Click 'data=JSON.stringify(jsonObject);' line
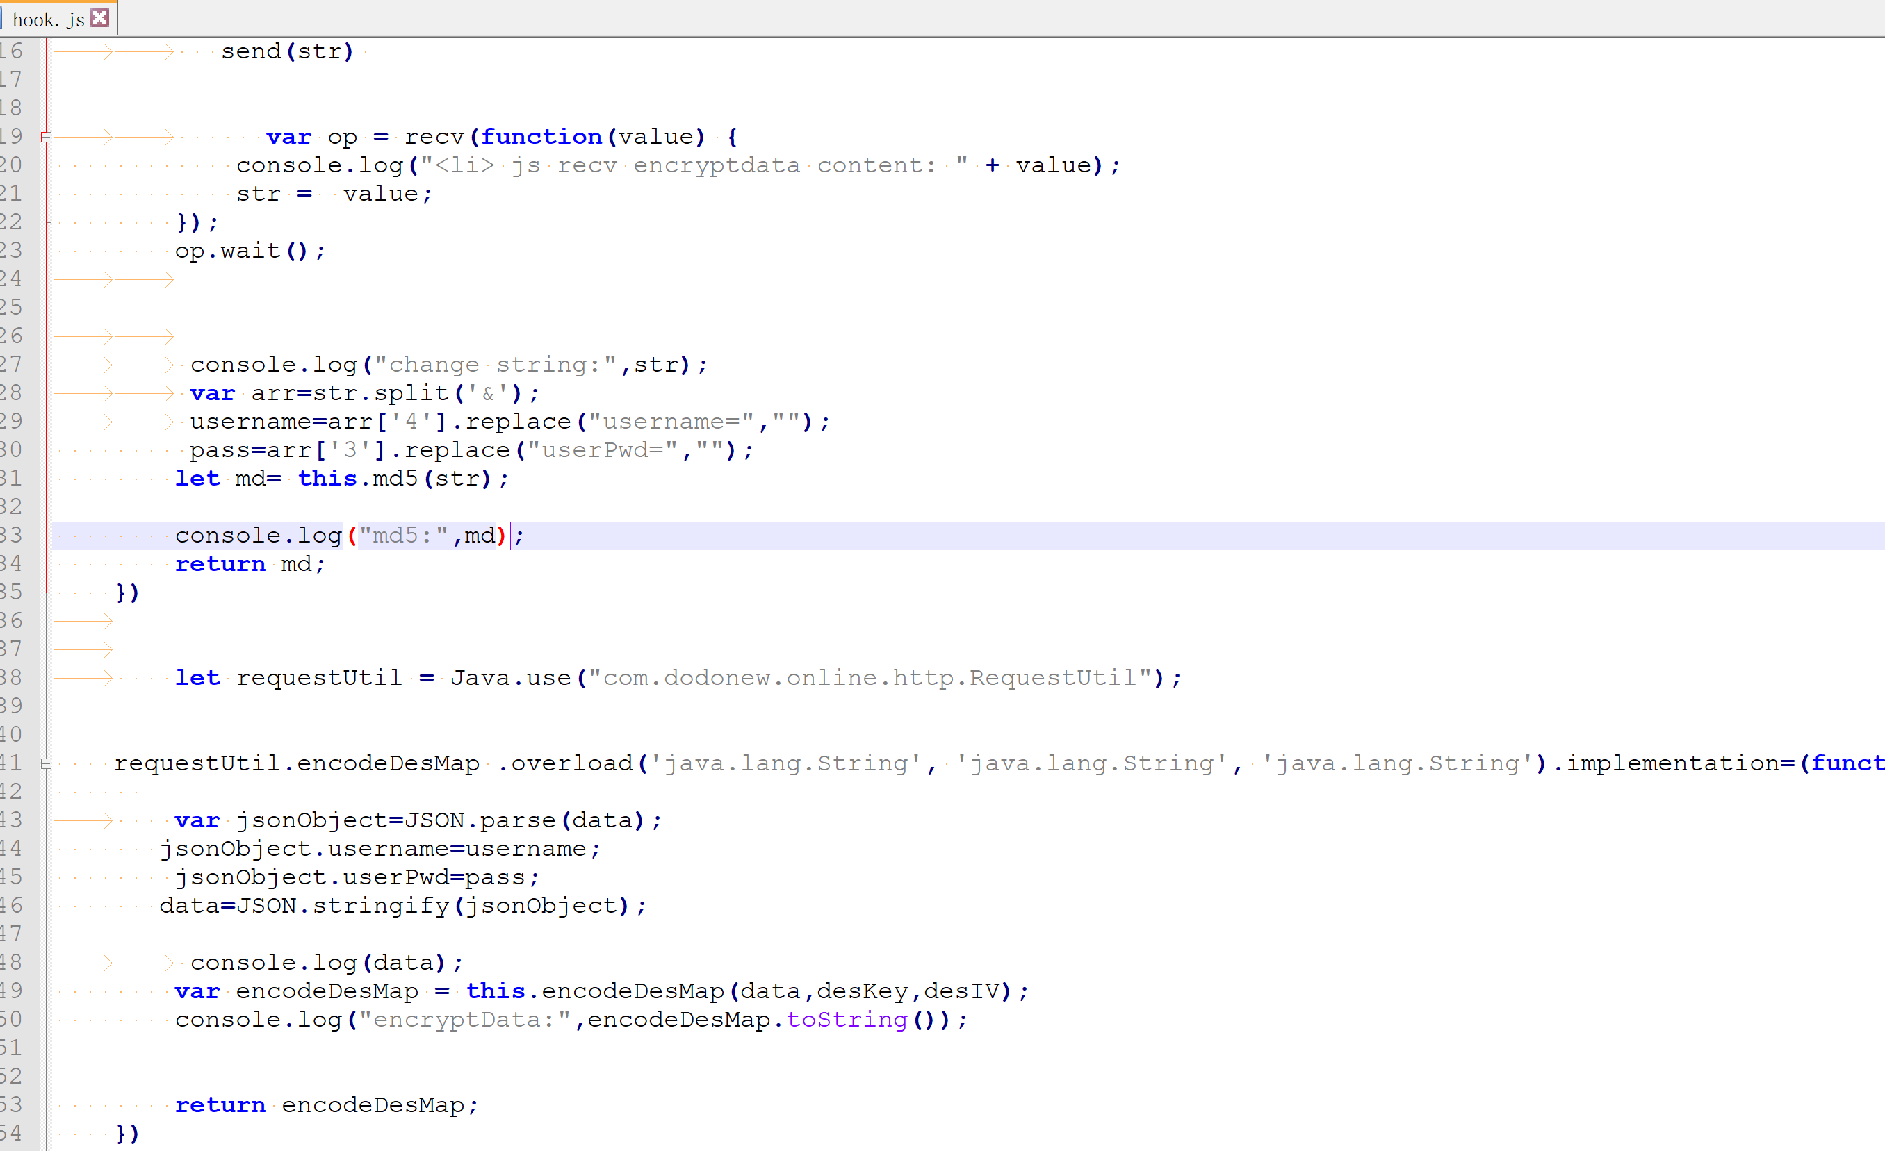Viewport: 1885px width, 1151px height. [403, 906]
